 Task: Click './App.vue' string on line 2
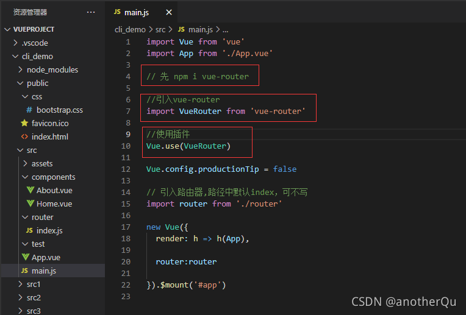click(x=247, y=54)
